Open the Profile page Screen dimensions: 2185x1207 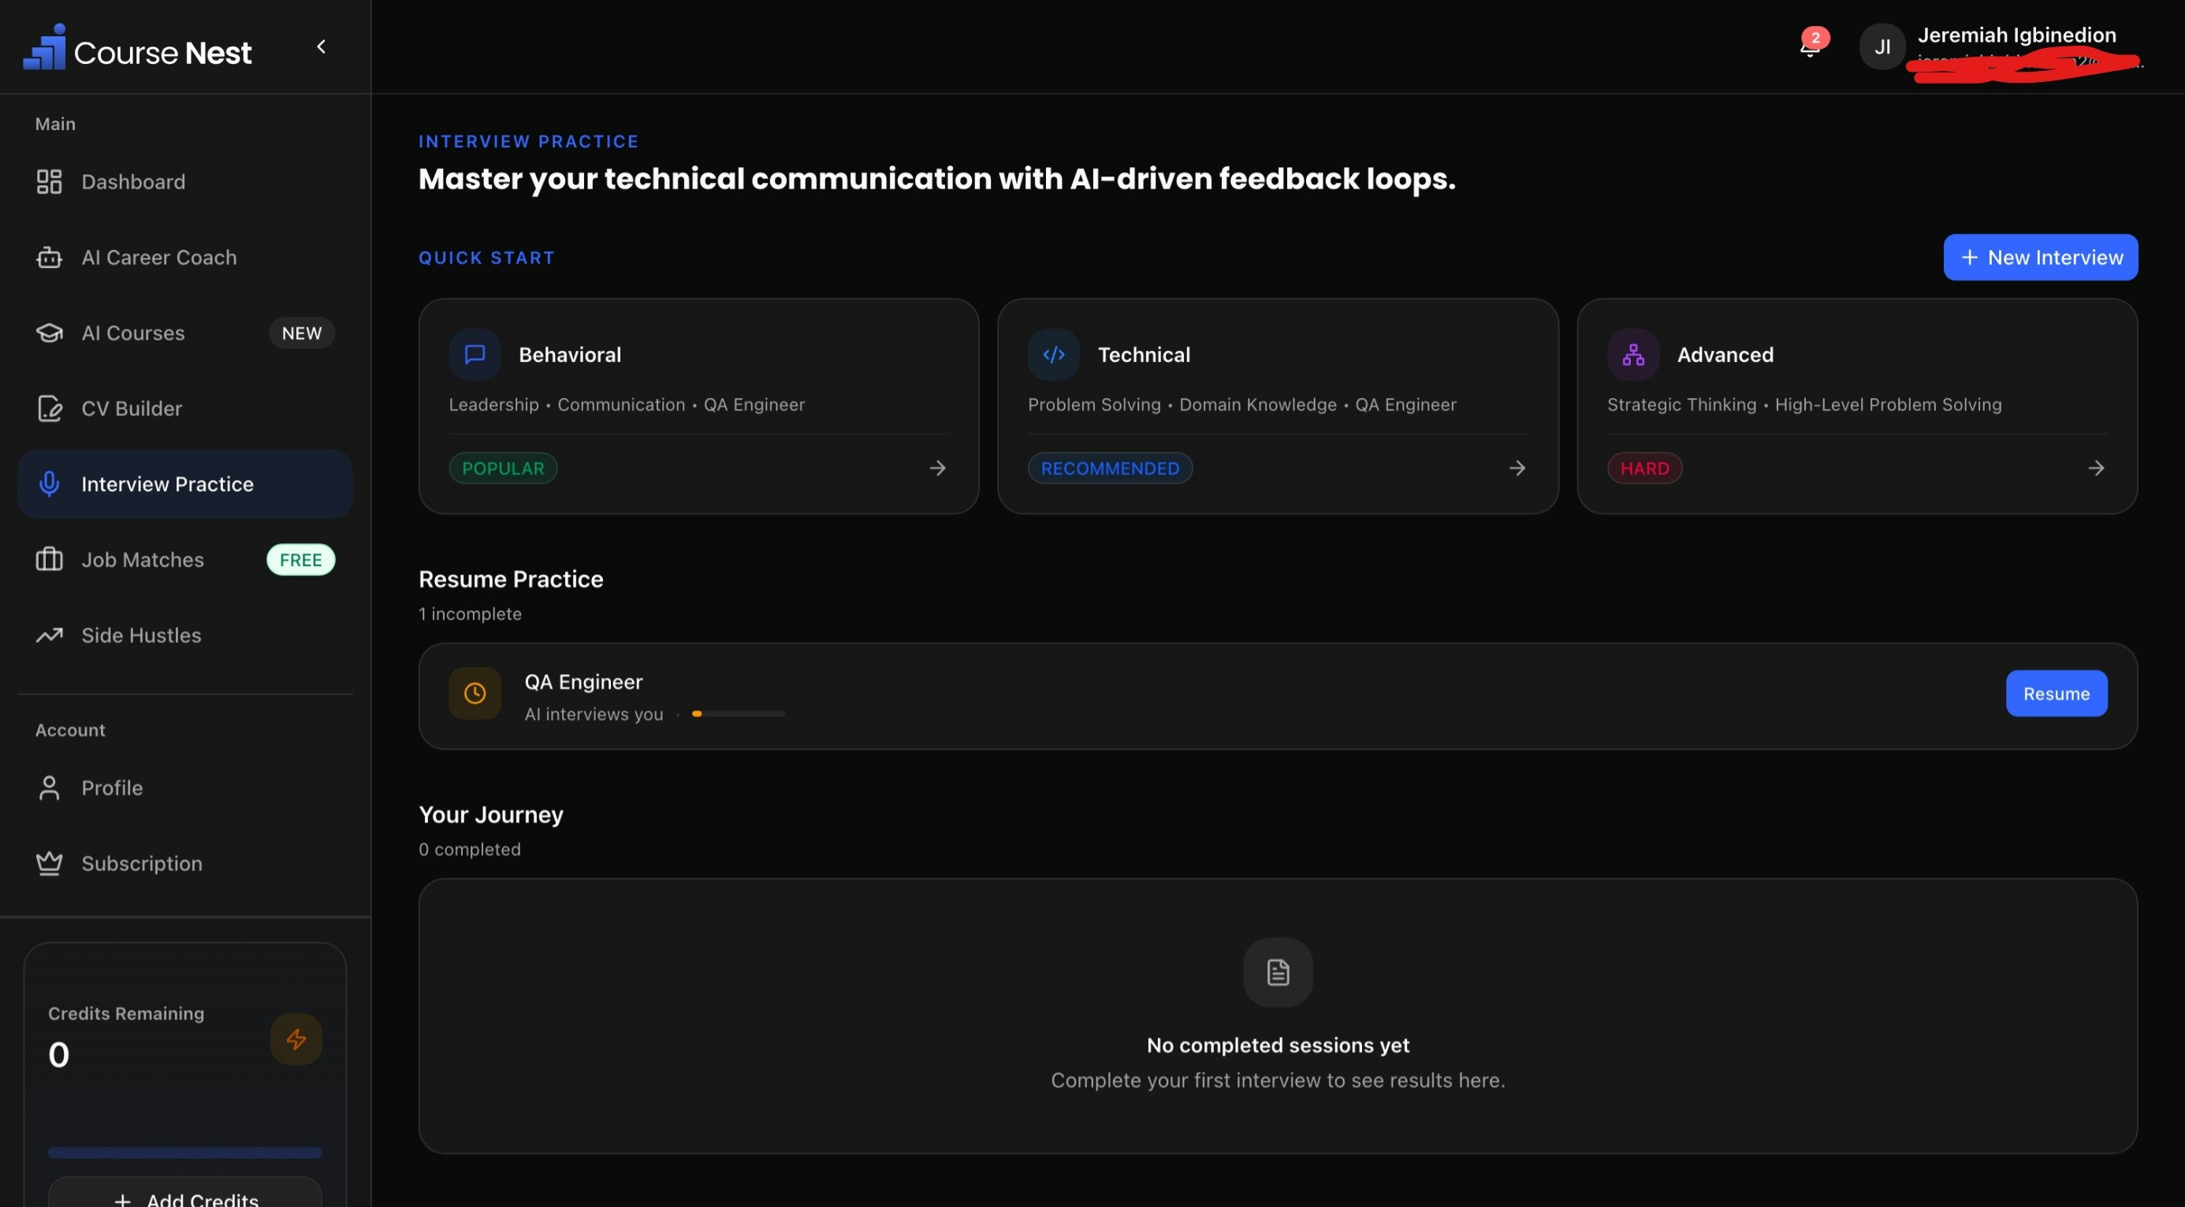tap(185, 787)
